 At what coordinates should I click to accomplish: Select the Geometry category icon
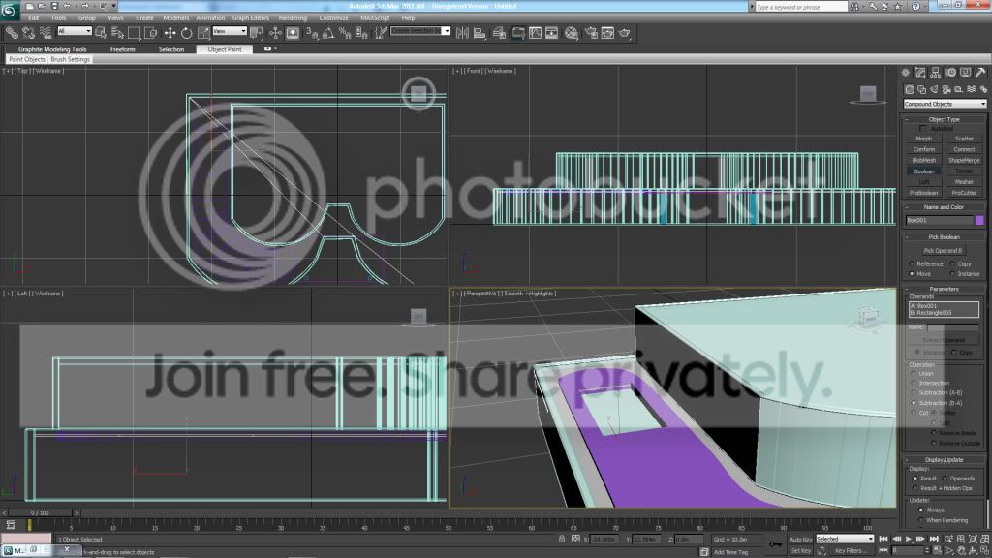(x=910, y=90)
